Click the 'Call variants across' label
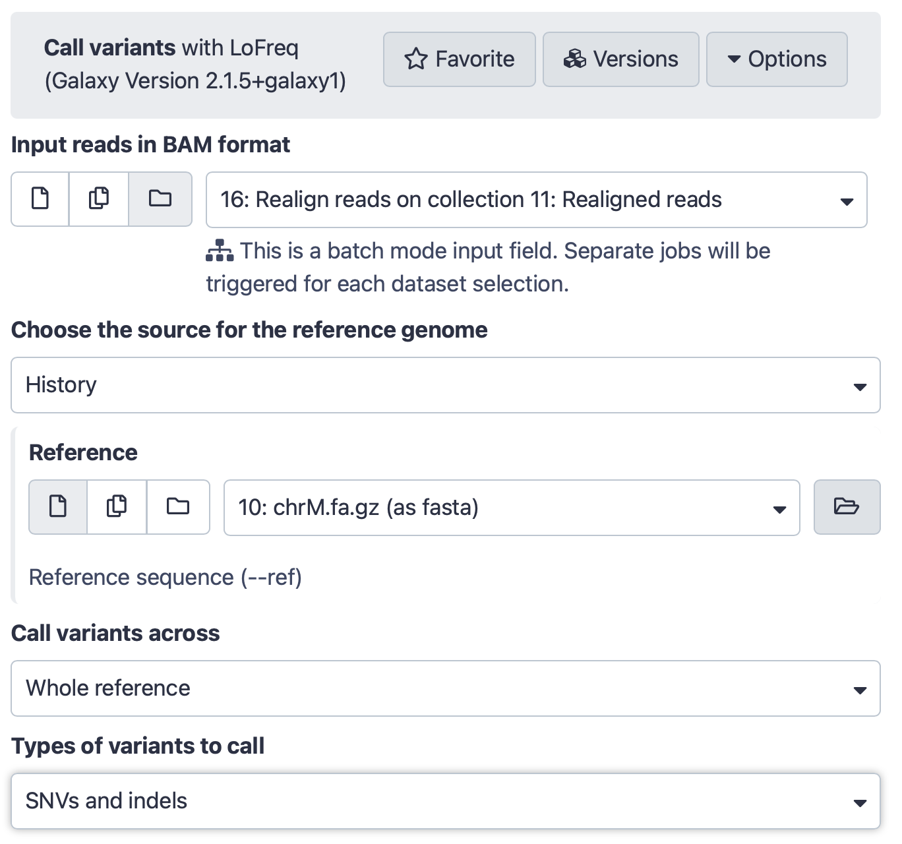Viewport: 902px width, 844px height. (115, 633)
